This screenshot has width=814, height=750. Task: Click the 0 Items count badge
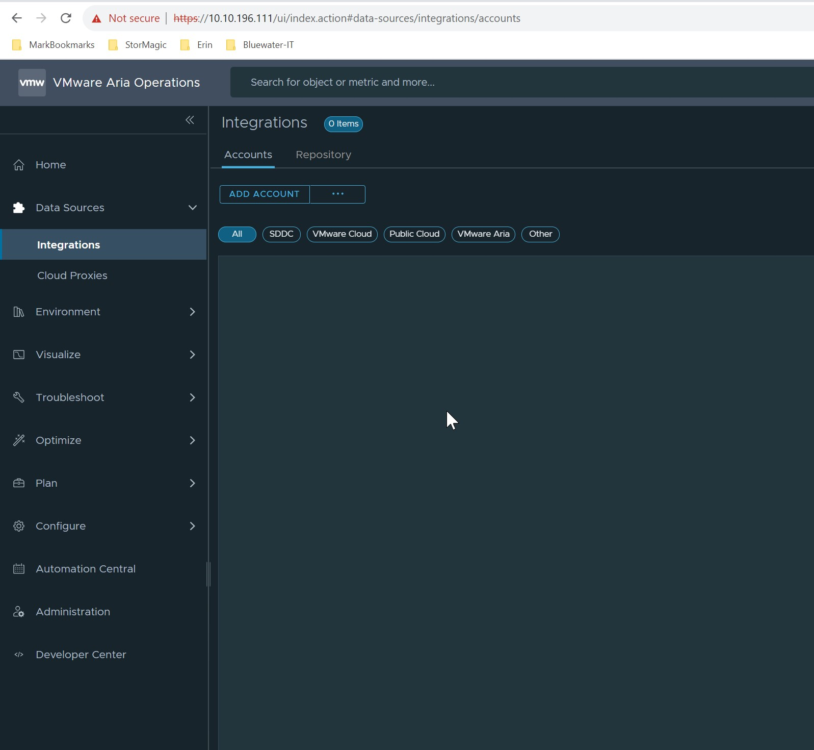[x=344, y=124]
